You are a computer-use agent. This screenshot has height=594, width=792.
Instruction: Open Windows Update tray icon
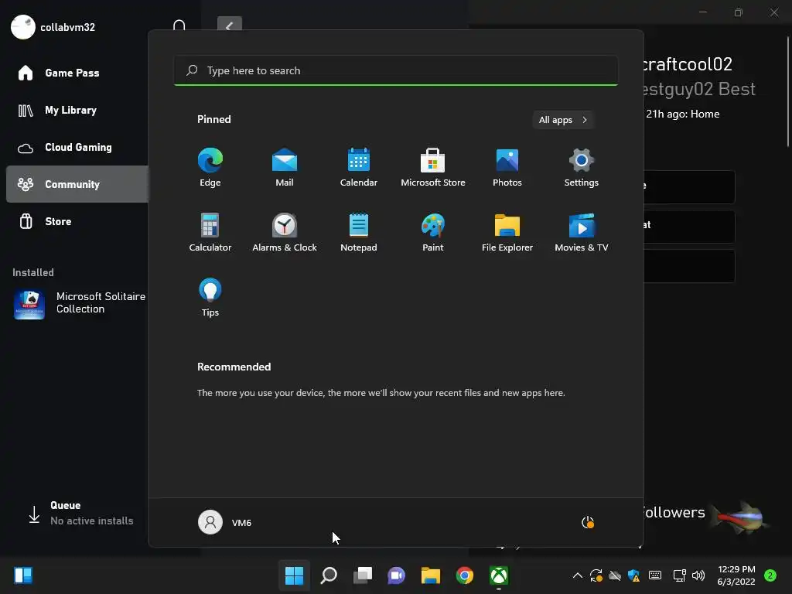click(596, 575)
